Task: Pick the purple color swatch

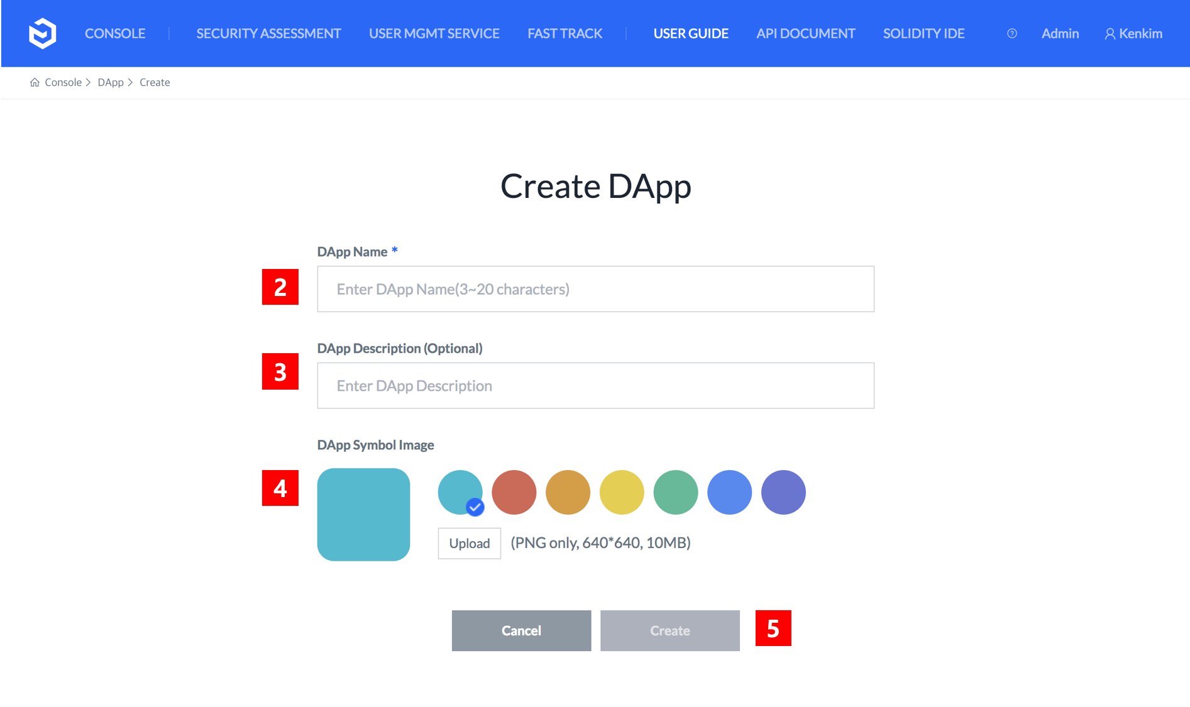Action: [783, 492]
